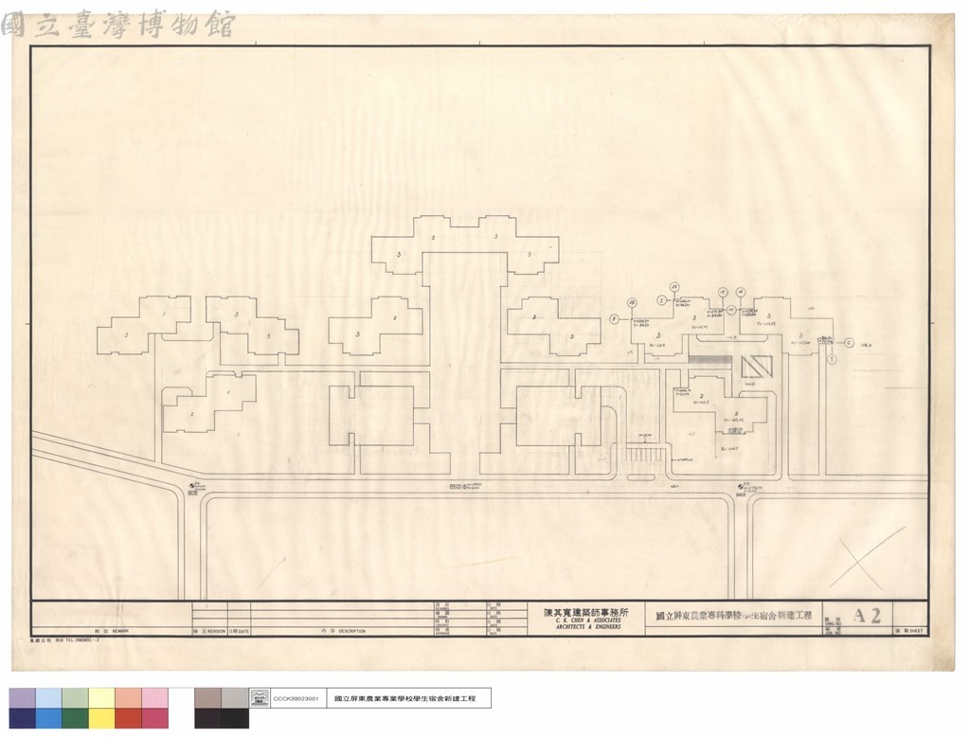The width and height of the screenshot is (970, 738).
Task: Pick the dark green color swatch
Action: click(x=76, y=718)
